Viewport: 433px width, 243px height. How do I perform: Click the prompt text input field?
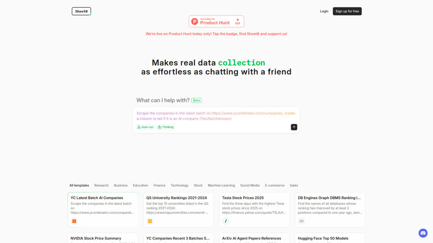click(216, 116)
